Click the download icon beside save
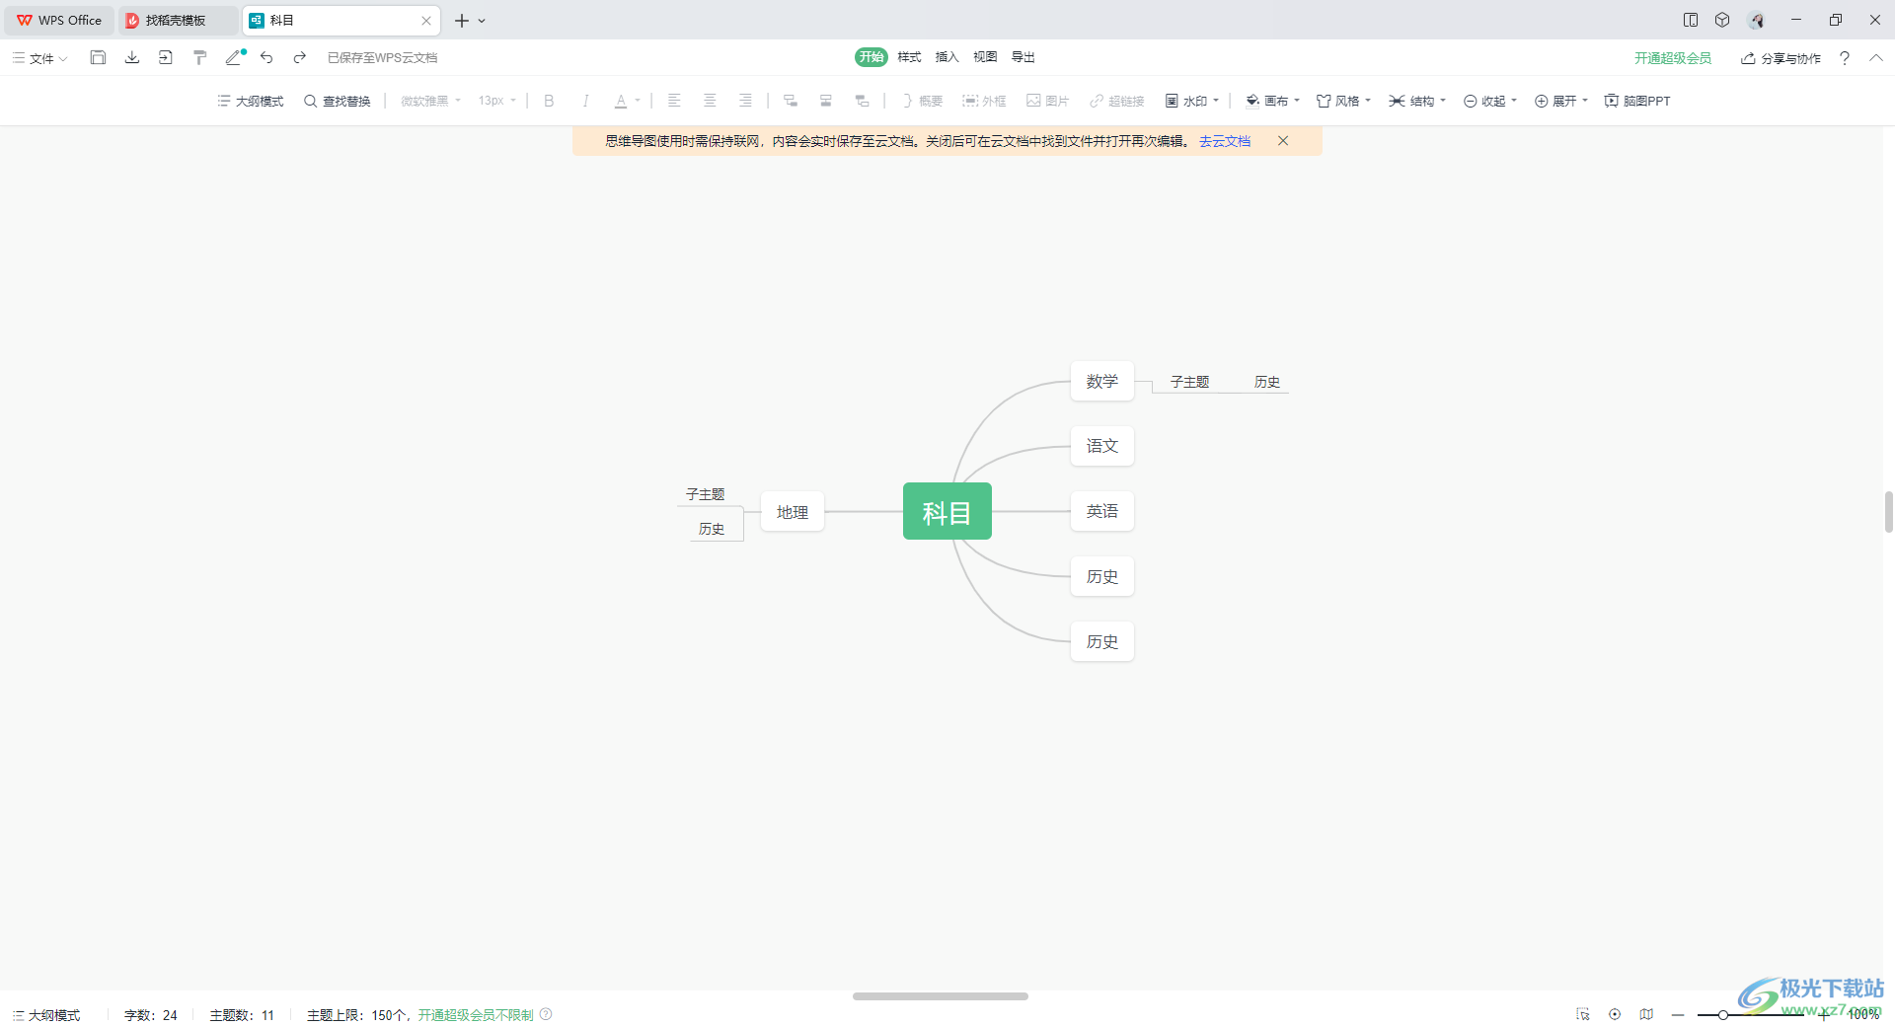The height and width of the screenshot is (1026, 1895). click(x=131, y=57)
